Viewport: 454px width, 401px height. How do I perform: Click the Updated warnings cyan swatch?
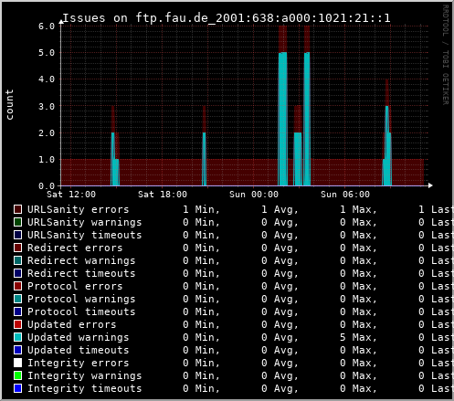(17, 337)
